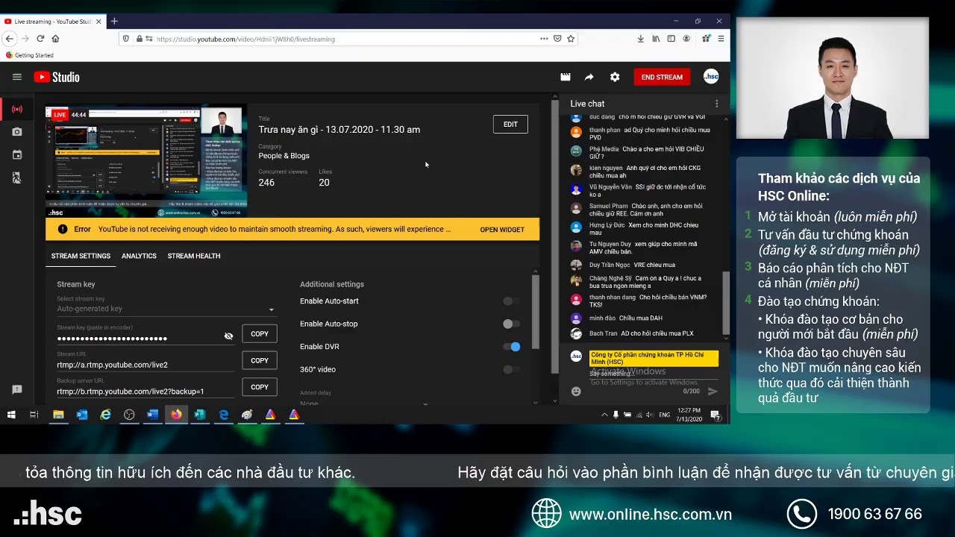Click the taskbar clock 12:27 PM
This screenshot has height=537, width=955.
(x=689, y=415)
